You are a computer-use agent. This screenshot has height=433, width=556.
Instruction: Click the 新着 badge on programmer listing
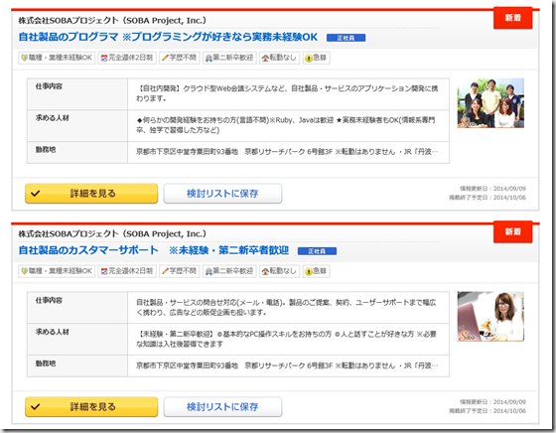(512, 18)
